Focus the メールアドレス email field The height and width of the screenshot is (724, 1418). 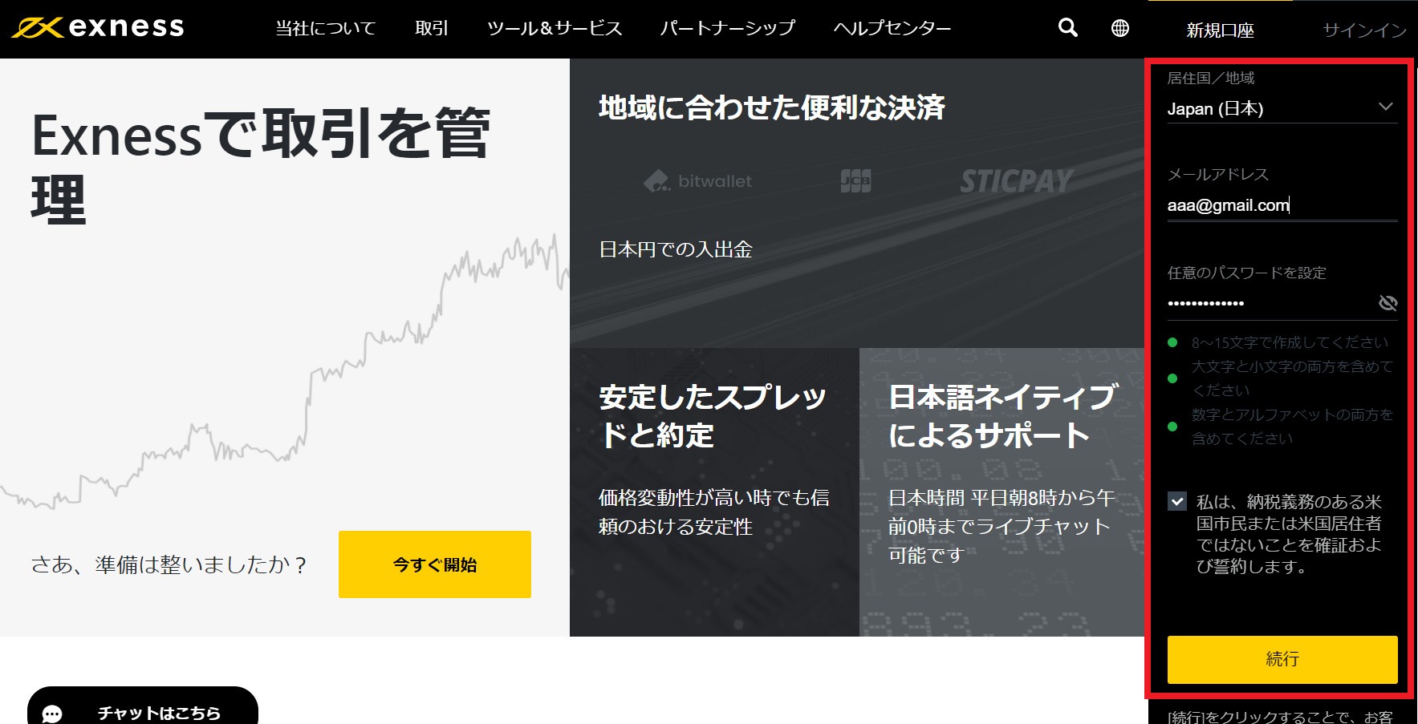[x=1282, y=205]
